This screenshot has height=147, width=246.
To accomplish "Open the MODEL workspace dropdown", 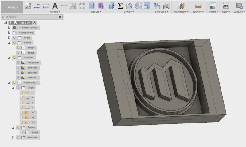I will click(13, 7).
